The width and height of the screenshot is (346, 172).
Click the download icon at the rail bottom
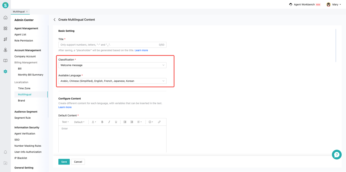pyautogui.click(x=5, y=163)
